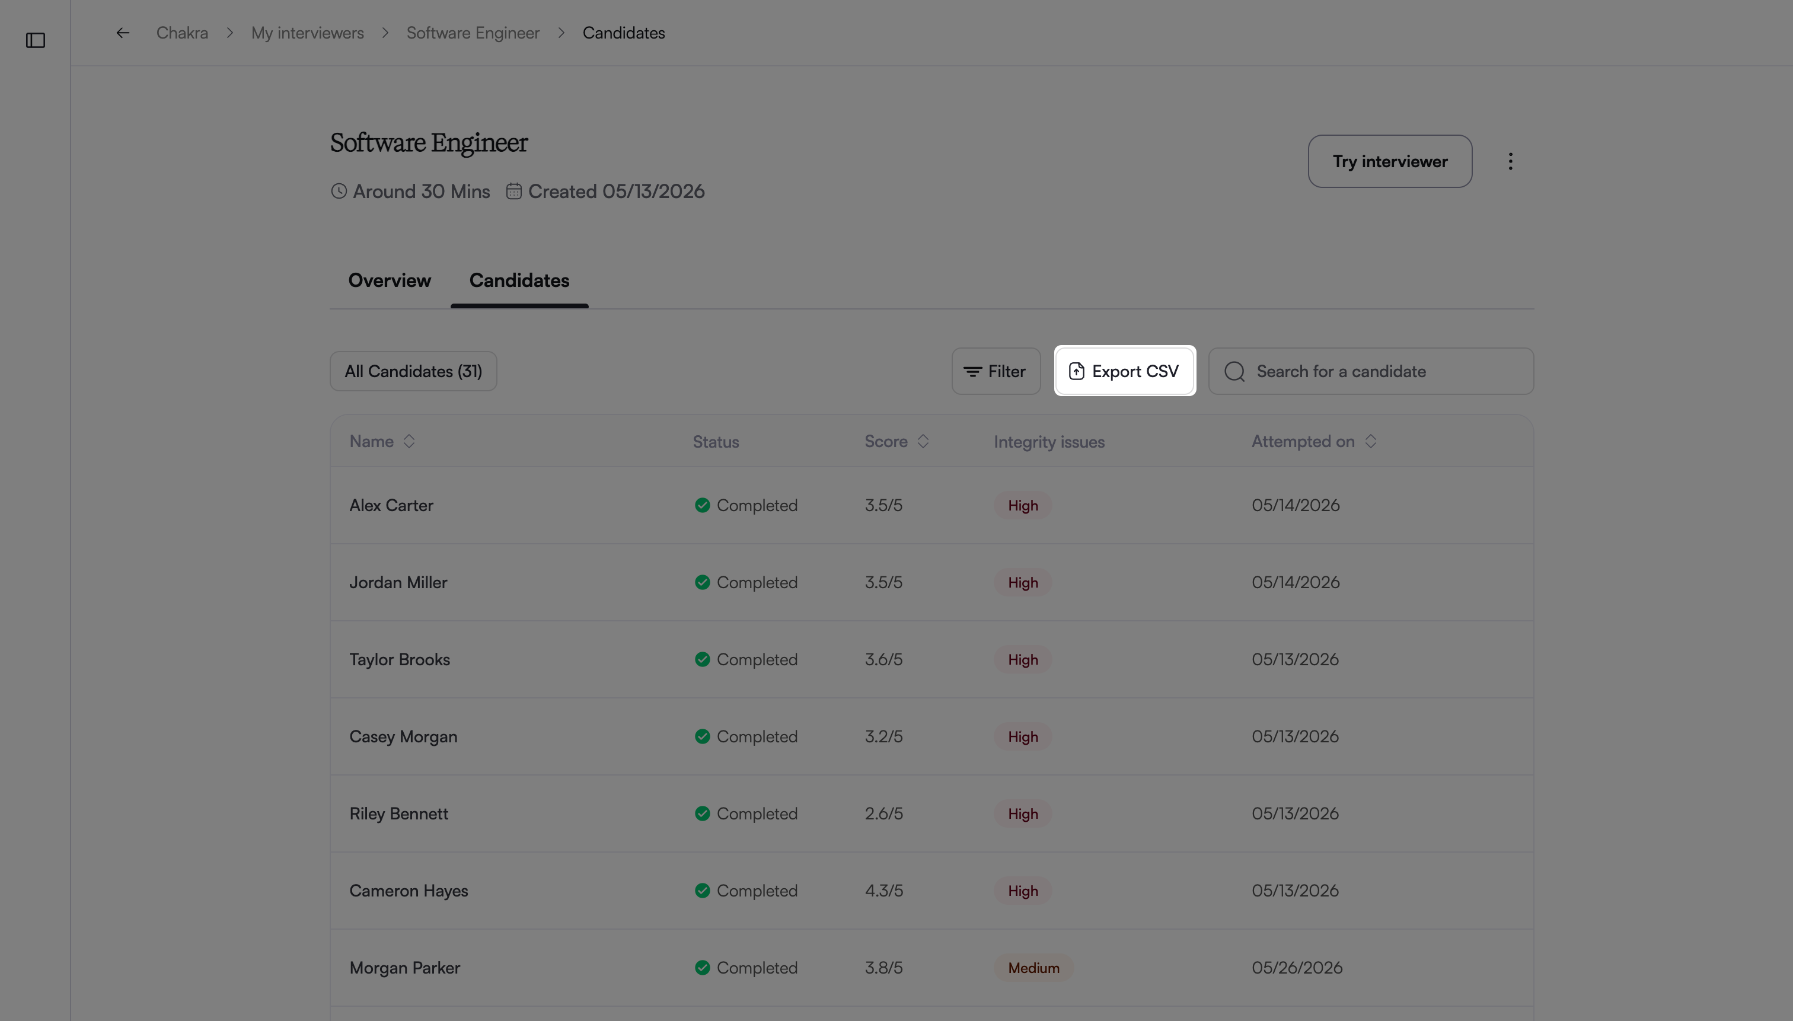Click Jordan Miller's completed status icon
The height and width of the screenshot is (1021, 1793).
[702, 582]
